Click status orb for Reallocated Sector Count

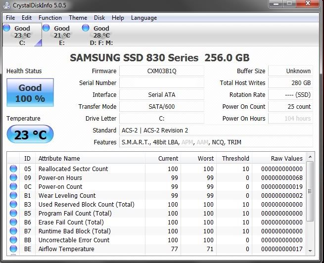coord(13,169)
